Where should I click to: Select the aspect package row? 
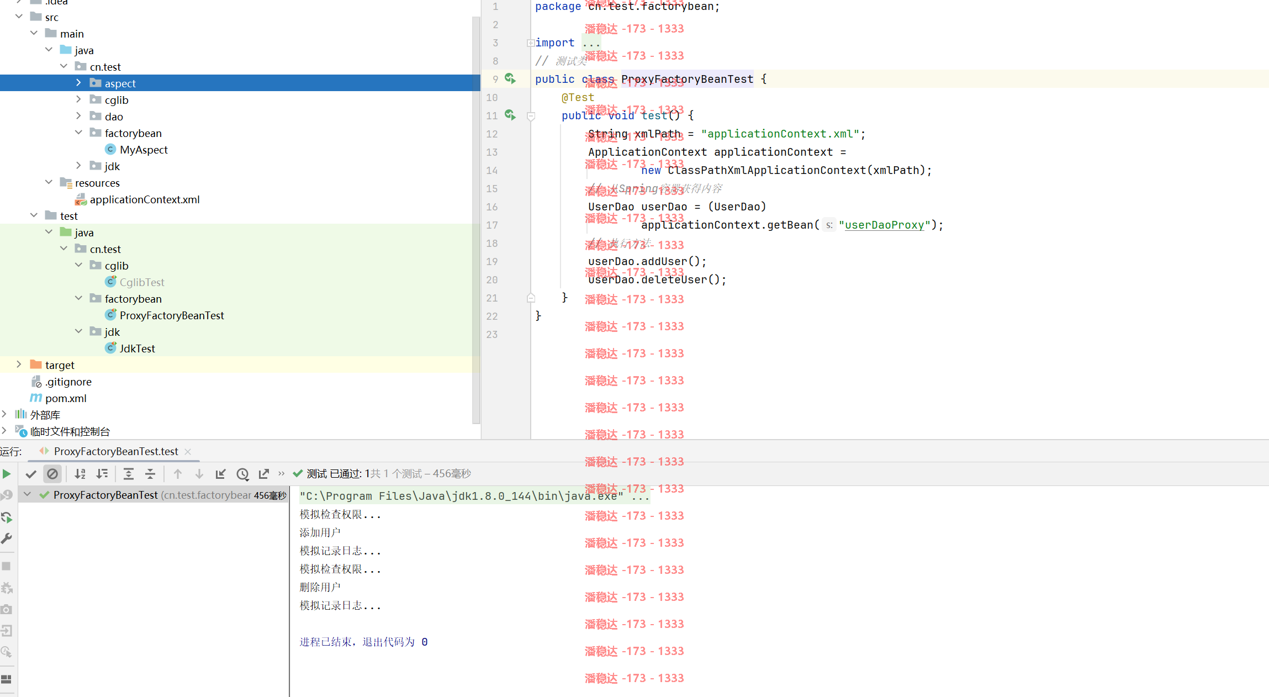[240, 83]
